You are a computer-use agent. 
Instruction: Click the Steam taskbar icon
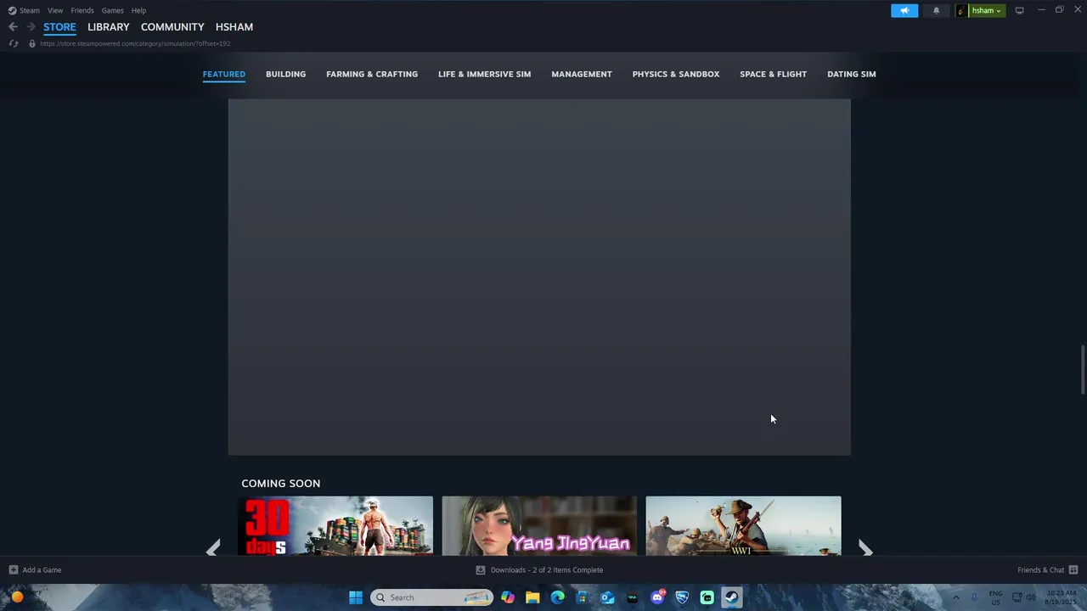click(x=731, y=597)
